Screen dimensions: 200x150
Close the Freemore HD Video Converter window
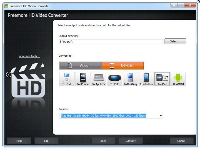click(190, 5)
